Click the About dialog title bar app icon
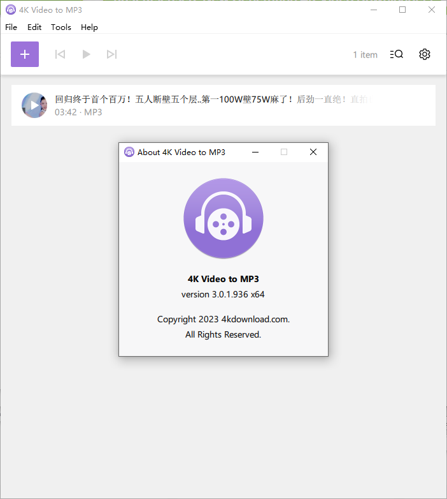The height and width of the screenshot is (499, 447). [129, 152]
